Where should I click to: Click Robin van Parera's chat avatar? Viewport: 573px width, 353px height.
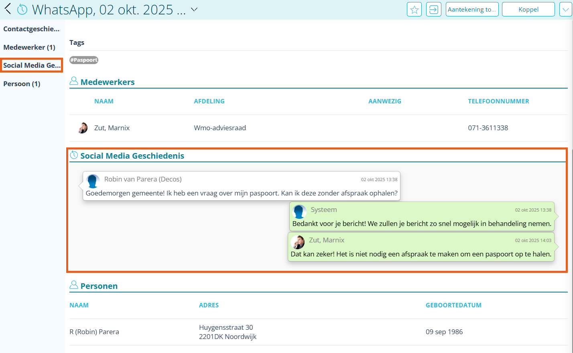pos(93,181)
